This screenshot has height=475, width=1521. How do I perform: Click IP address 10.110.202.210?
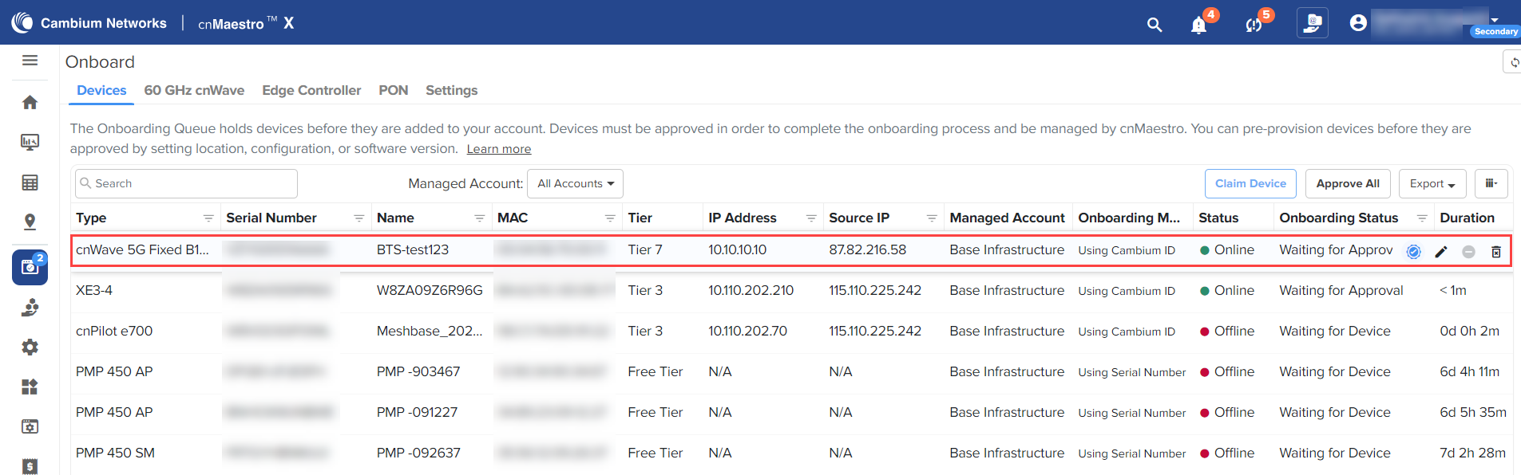751,291
